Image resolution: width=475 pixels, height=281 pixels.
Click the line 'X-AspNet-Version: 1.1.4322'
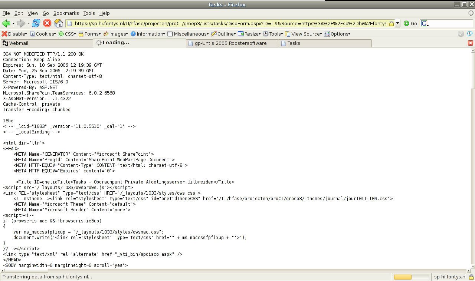tap(37, 99)
